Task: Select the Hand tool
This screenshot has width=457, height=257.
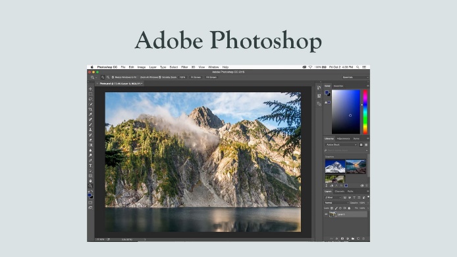Action: coord(90,181)
